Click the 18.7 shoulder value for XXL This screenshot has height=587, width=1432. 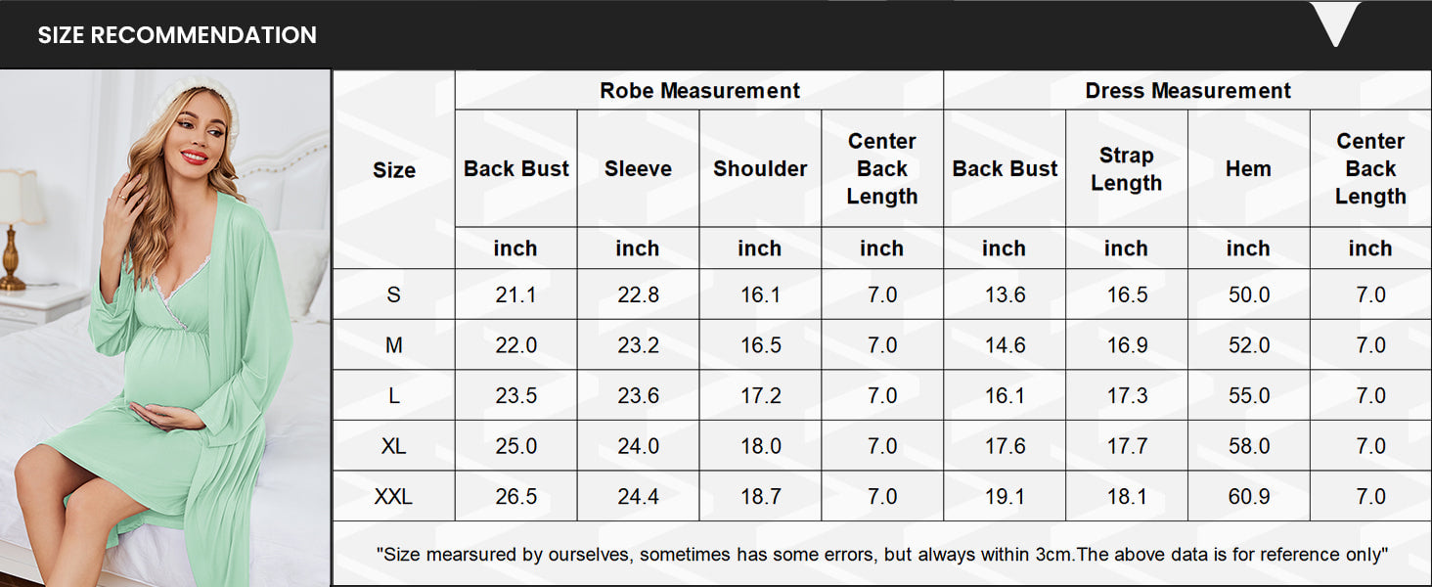tap(760, 497)
